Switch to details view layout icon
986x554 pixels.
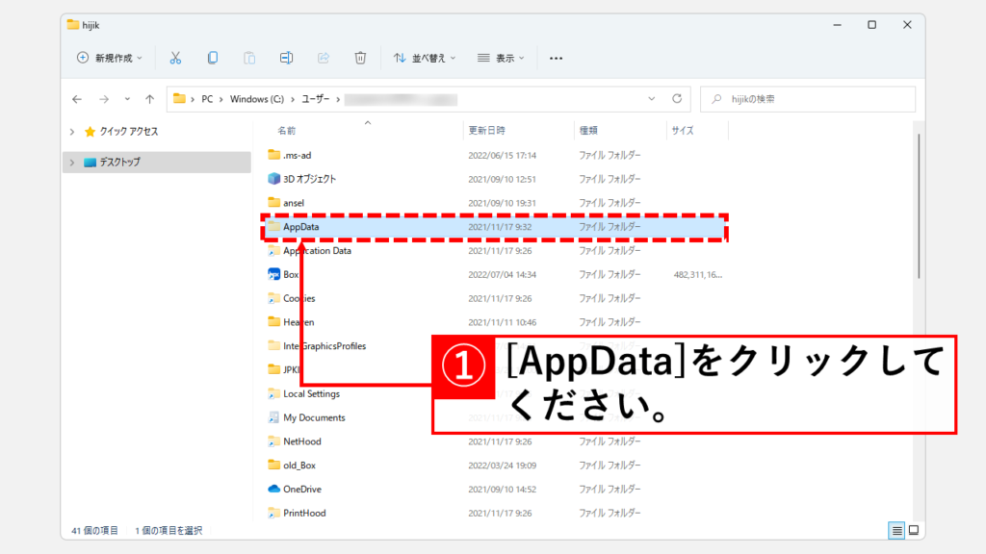tap(896, 530)
